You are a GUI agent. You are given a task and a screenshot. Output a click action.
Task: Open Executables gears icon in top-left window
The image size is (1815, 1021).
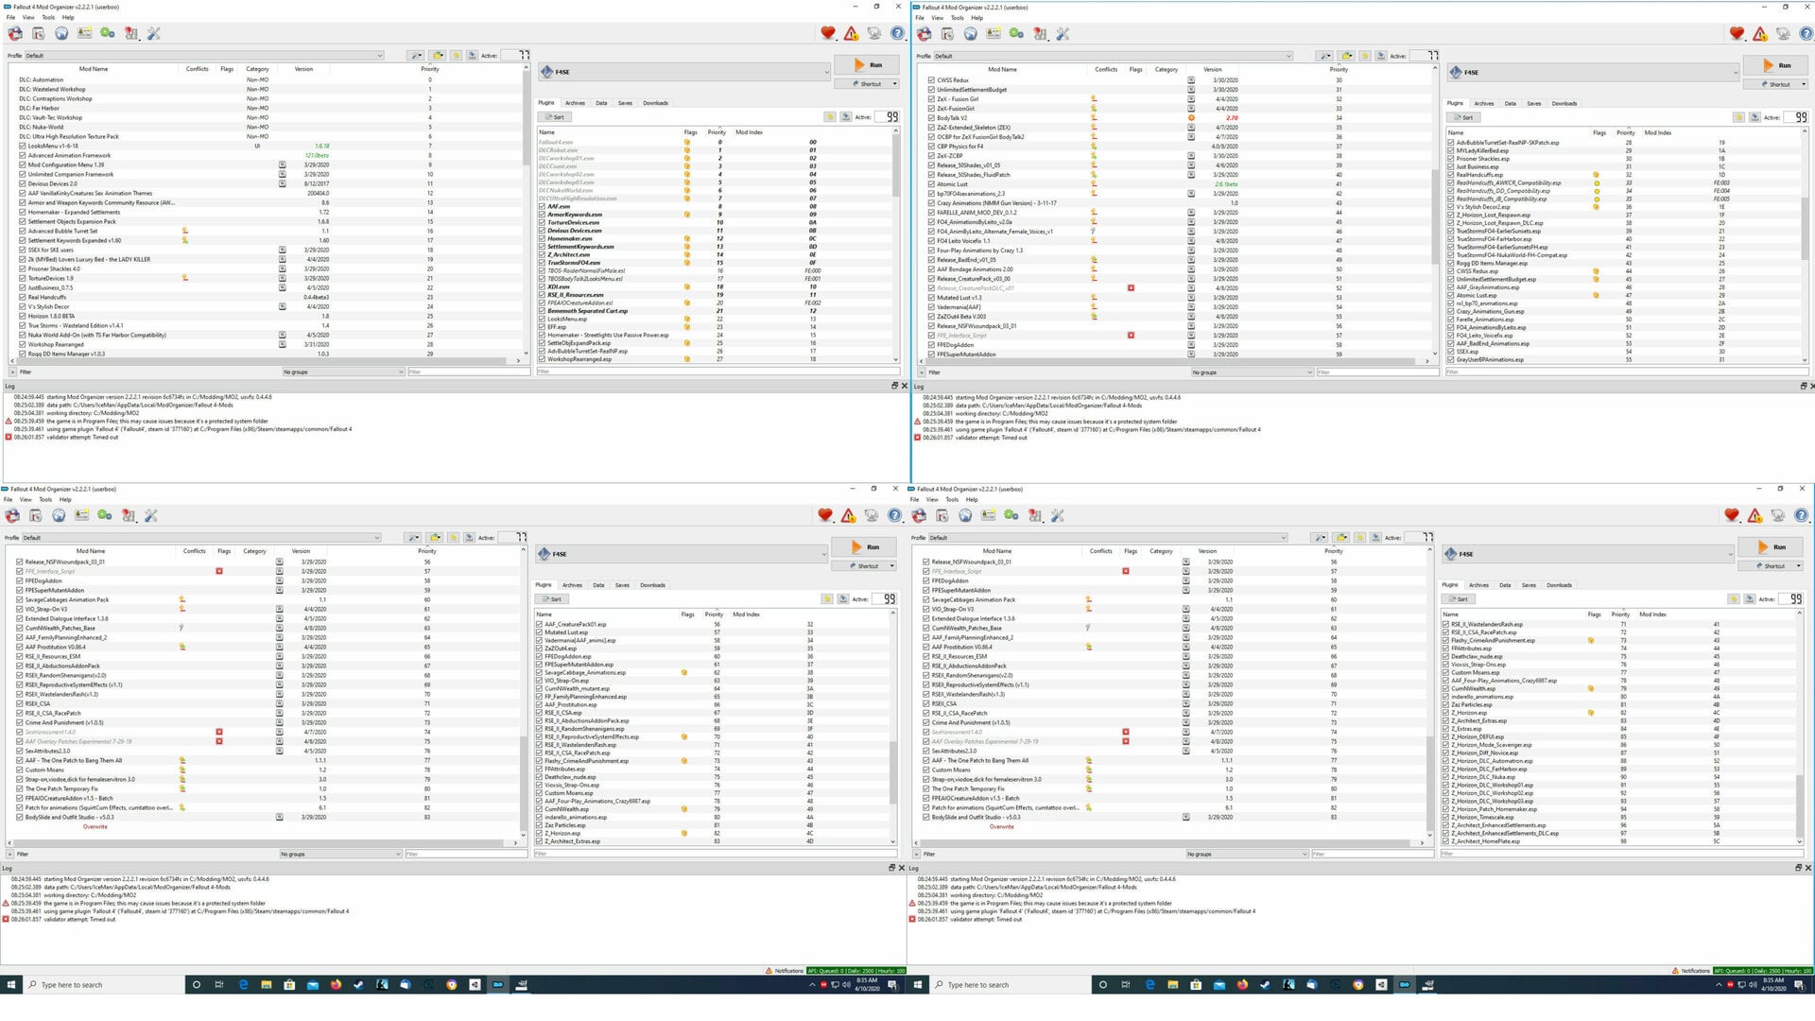point(108,34)
